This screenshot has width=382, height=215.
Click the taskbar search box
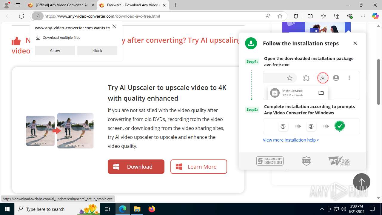[x=58, y=209]
